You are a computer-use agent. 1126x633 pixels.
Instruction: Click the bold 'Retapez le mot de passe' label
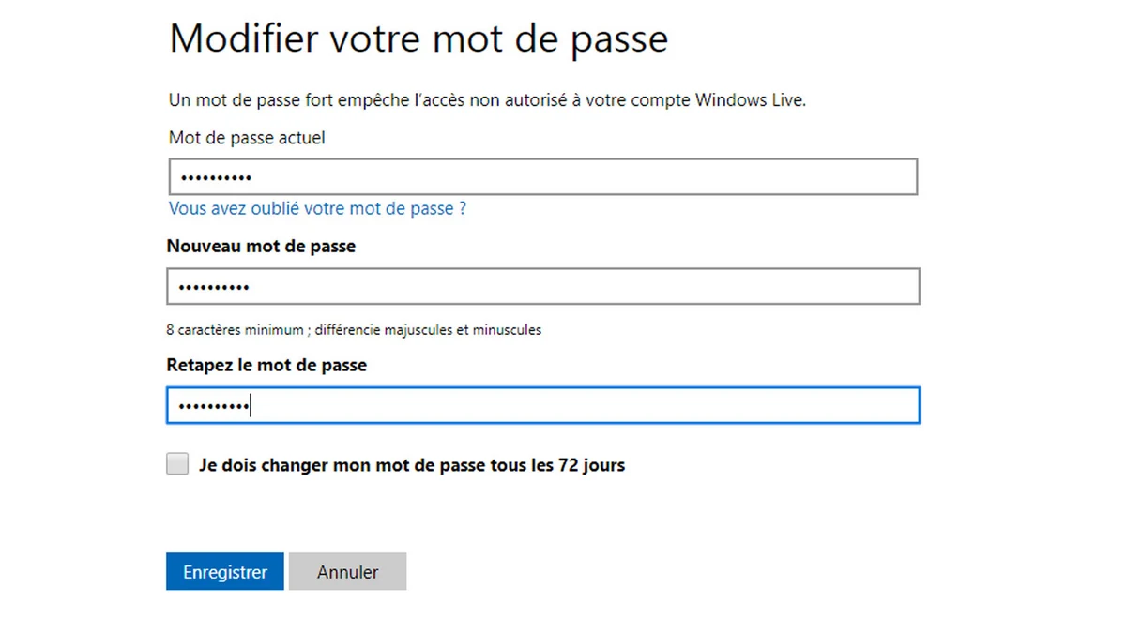click(266, 365)
